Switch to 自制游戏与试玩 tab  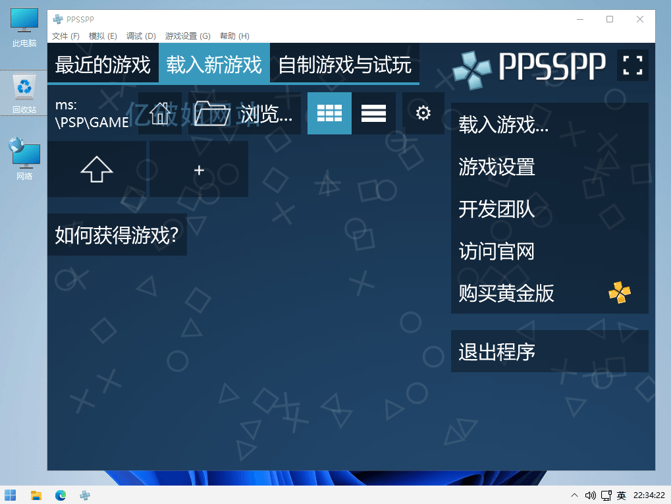[344, 65]
